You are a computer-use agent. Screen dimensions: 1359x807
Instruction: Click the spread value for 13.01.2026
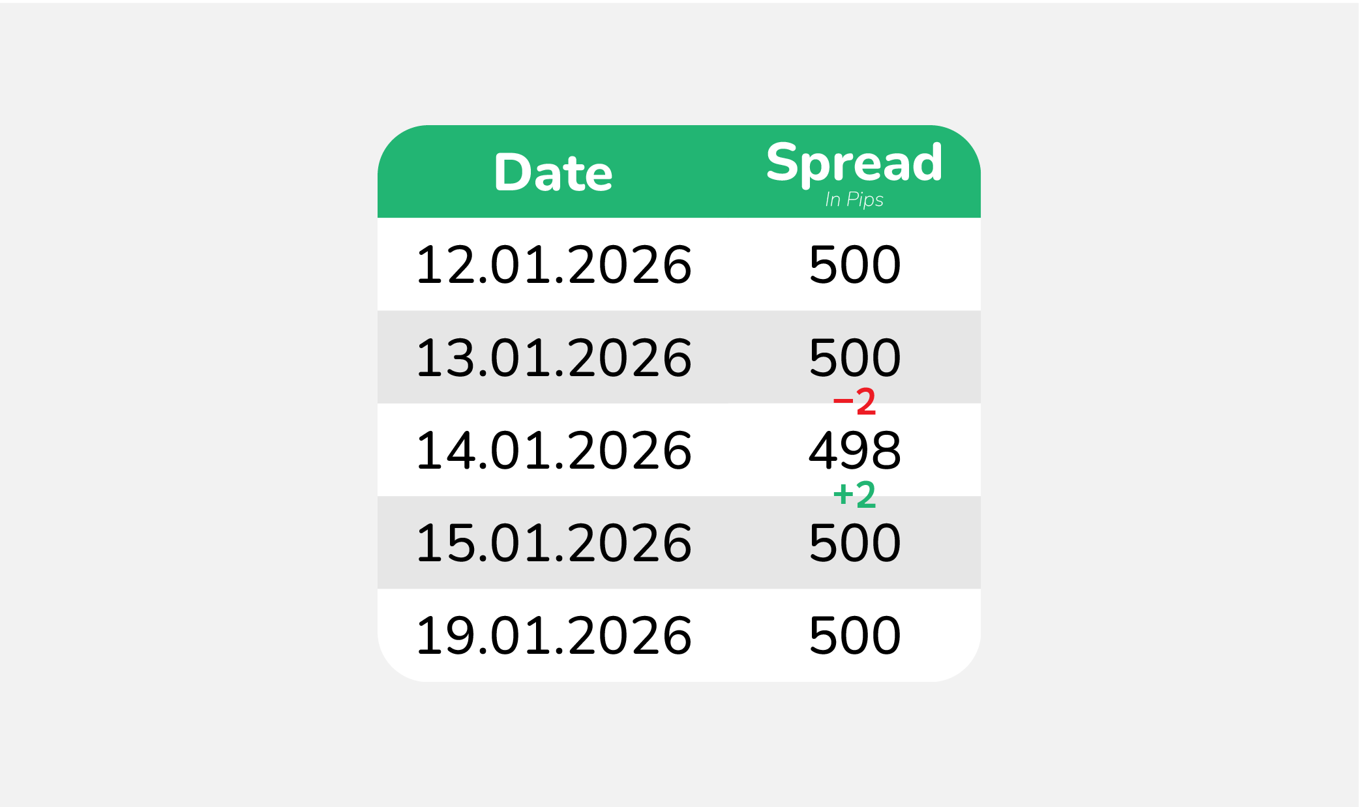(x=854, y=358)
